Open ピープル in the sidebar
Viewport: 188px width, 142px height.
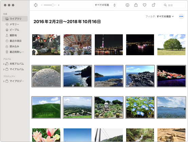pyautogui.click(x=15, y=30)
